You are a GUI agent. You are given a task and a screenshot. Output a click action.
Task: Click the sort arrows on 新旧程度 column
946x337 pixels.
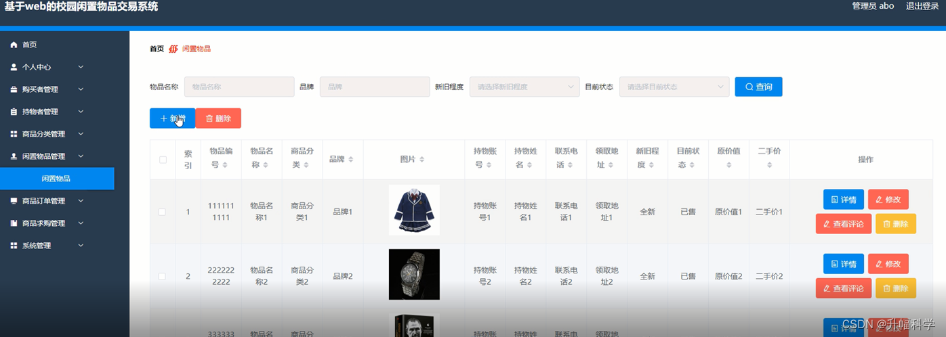coord(651,165)
